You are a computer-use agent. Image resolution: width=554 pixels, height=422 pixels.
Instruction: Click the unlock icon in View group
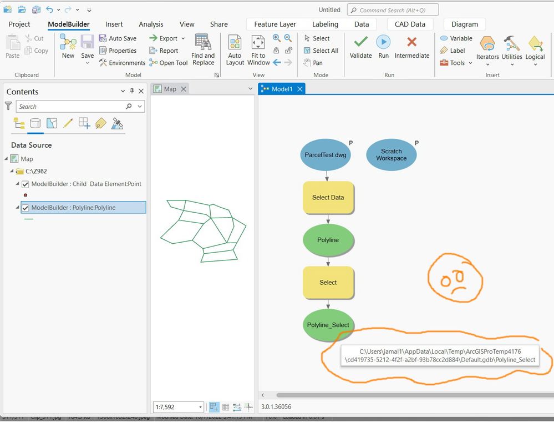[x=288, y=50]
